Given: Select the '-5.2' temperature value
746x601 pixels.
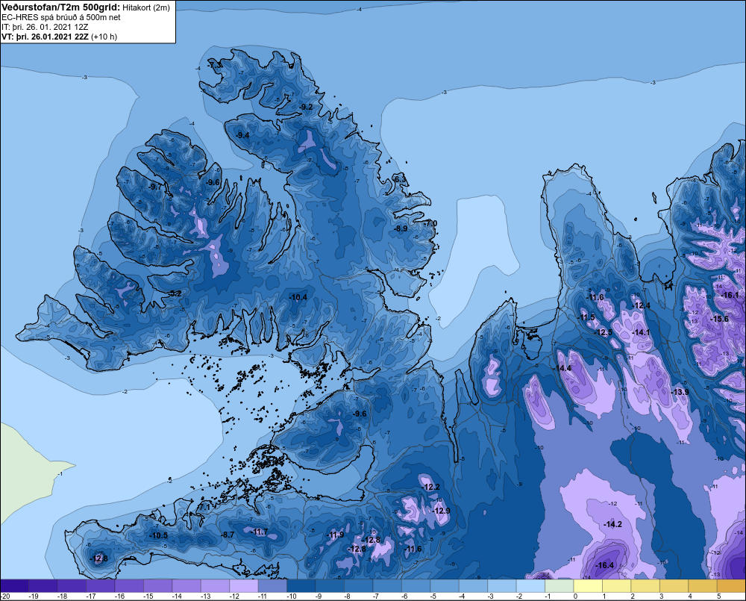Looking at the screenshot, I should click(x=175, y=294).
